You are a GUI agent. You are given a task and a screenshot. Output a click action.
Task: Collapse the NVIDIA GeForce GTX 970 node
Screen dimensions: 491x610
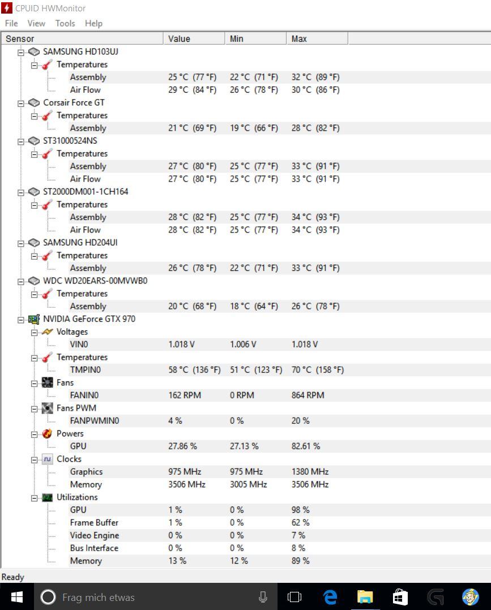click(x=21, y=319)
